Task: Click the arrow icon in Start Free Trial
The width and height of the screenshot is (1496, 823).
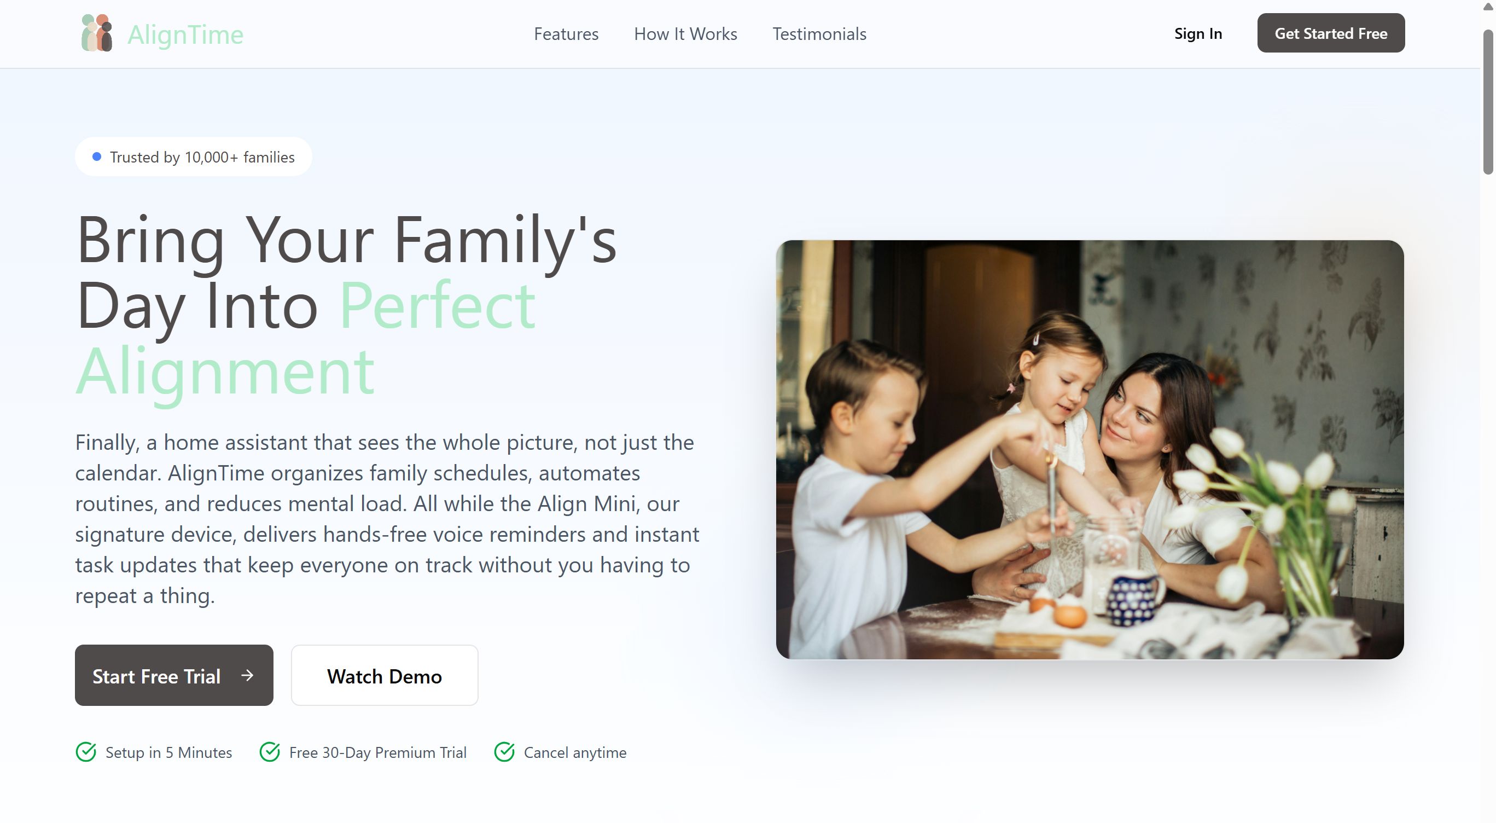Action: (x=247, y=675)
